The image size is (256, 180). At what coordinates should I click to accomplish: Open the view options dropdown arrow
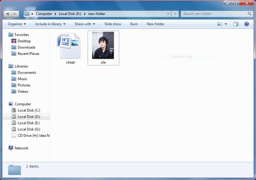pyautogui.click(x=226, y=24)
